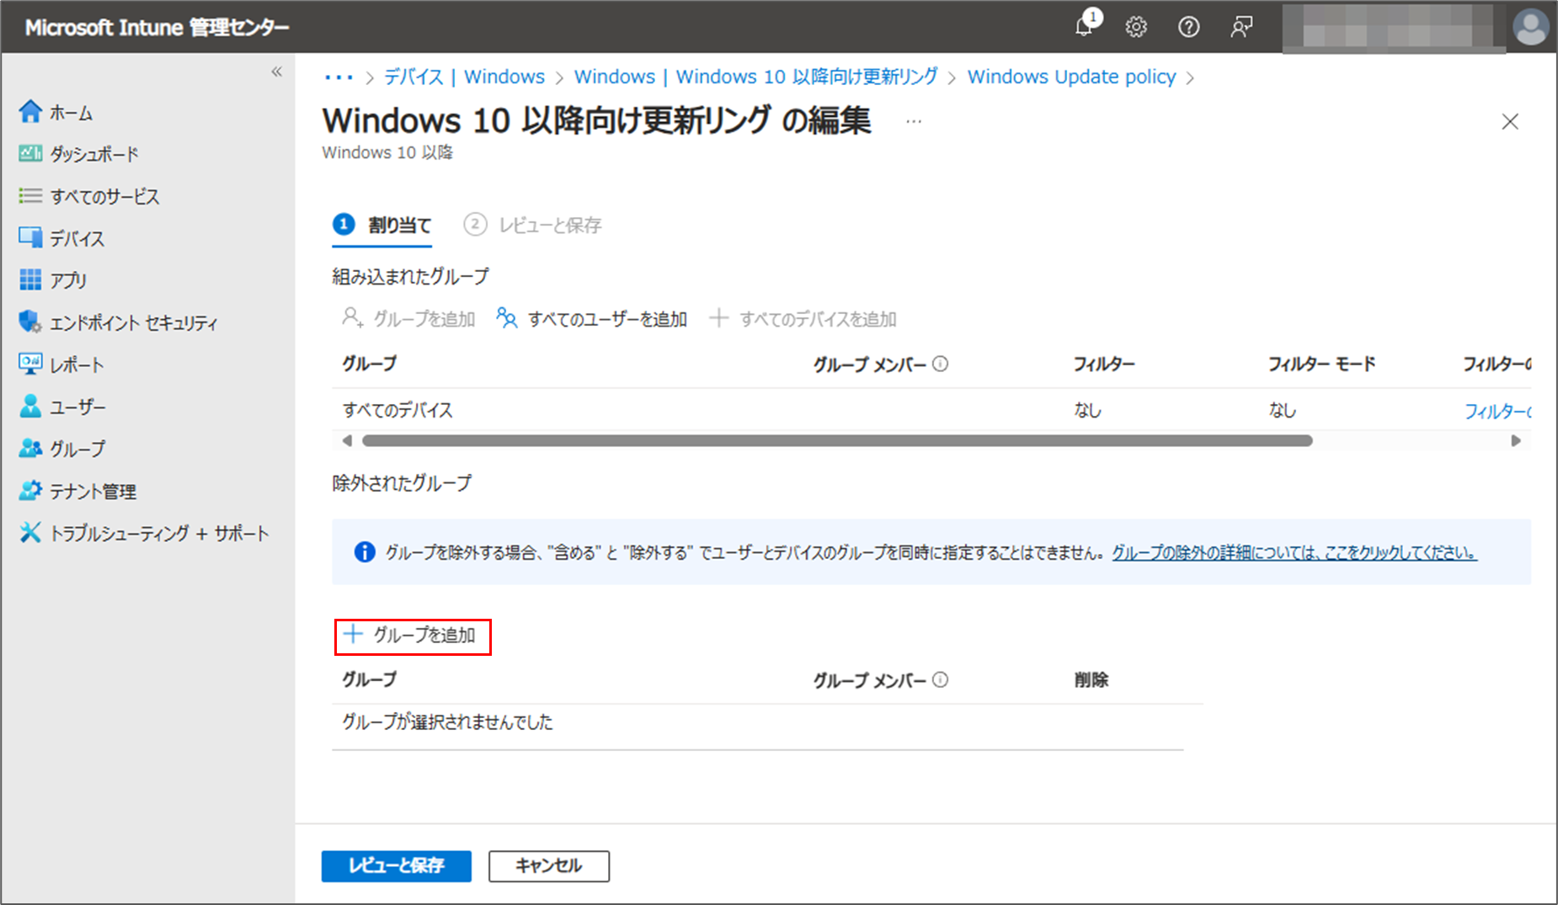The image size is (1558, 905).
Task: Open the help question mark icon
Action: (x=1188, y=27)
